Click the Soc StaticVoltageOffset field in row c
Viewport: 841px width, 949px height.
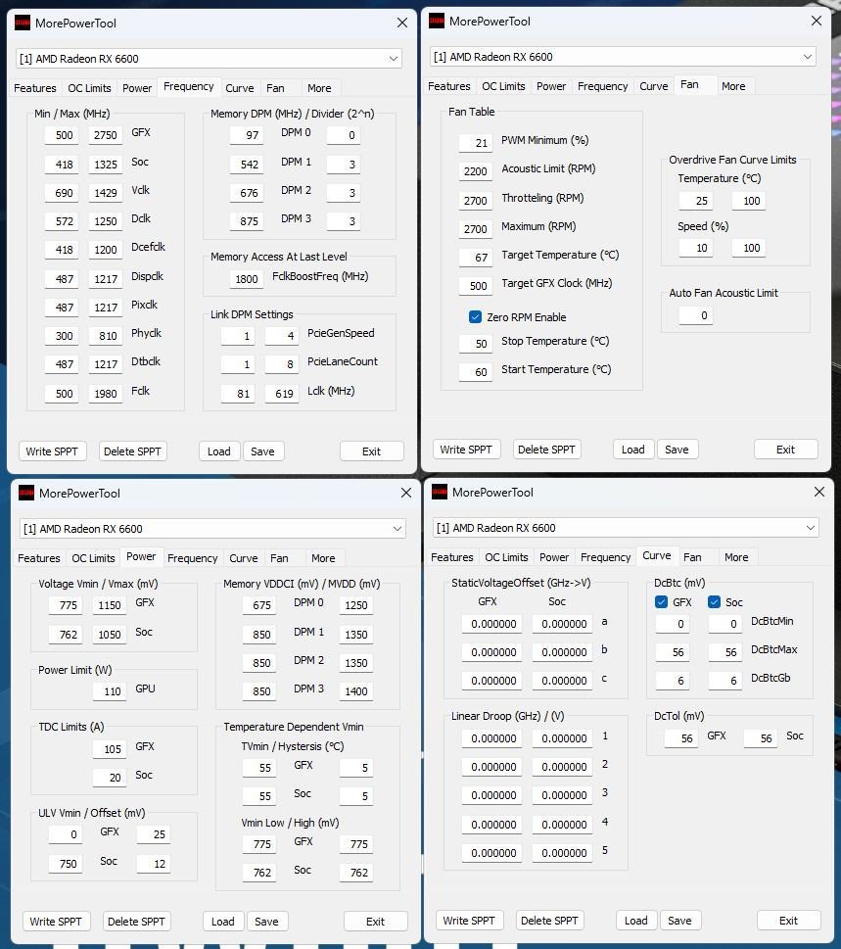[x=562, y=681]
